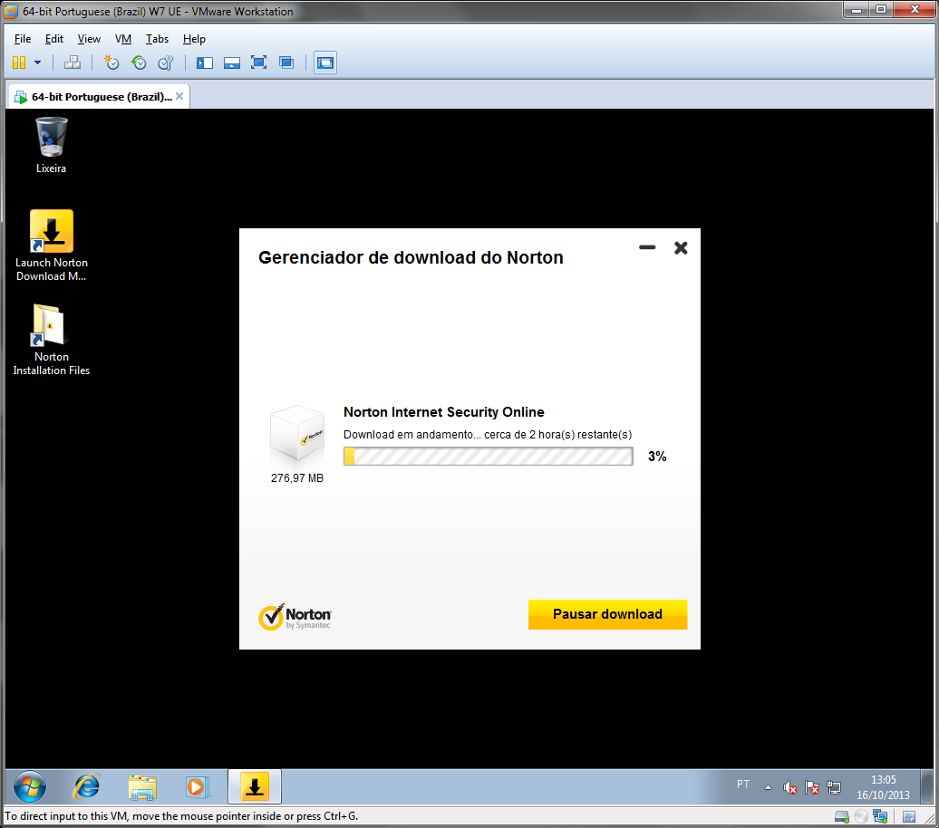The height and width of the screenshot is (828, 939).
Task: Select the 64-bit Portuguese (Brazil) tab
Action: tap(100, 97)
